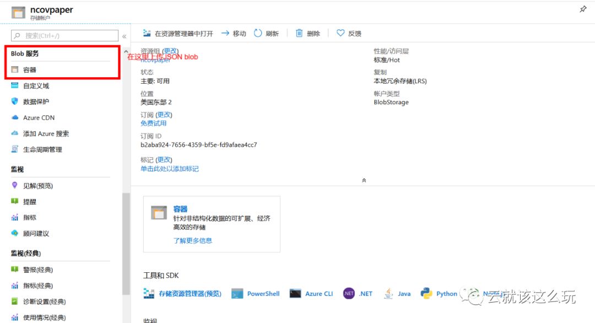Click the 见解(预览) bulb icon
The image size is (595, 323).
pos(15,185)
